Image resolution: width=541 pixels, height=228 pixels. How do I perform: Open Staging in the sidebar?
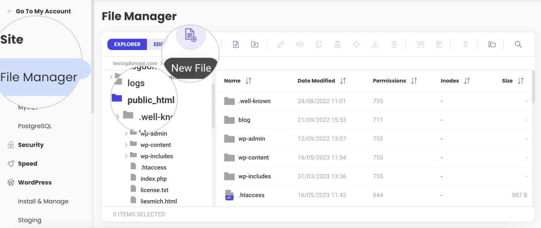pyautogui.click(x=30, y=220)
